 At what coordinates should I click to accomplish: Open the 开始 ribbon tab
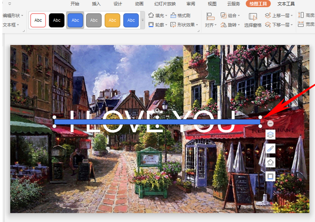click(75, 4)
